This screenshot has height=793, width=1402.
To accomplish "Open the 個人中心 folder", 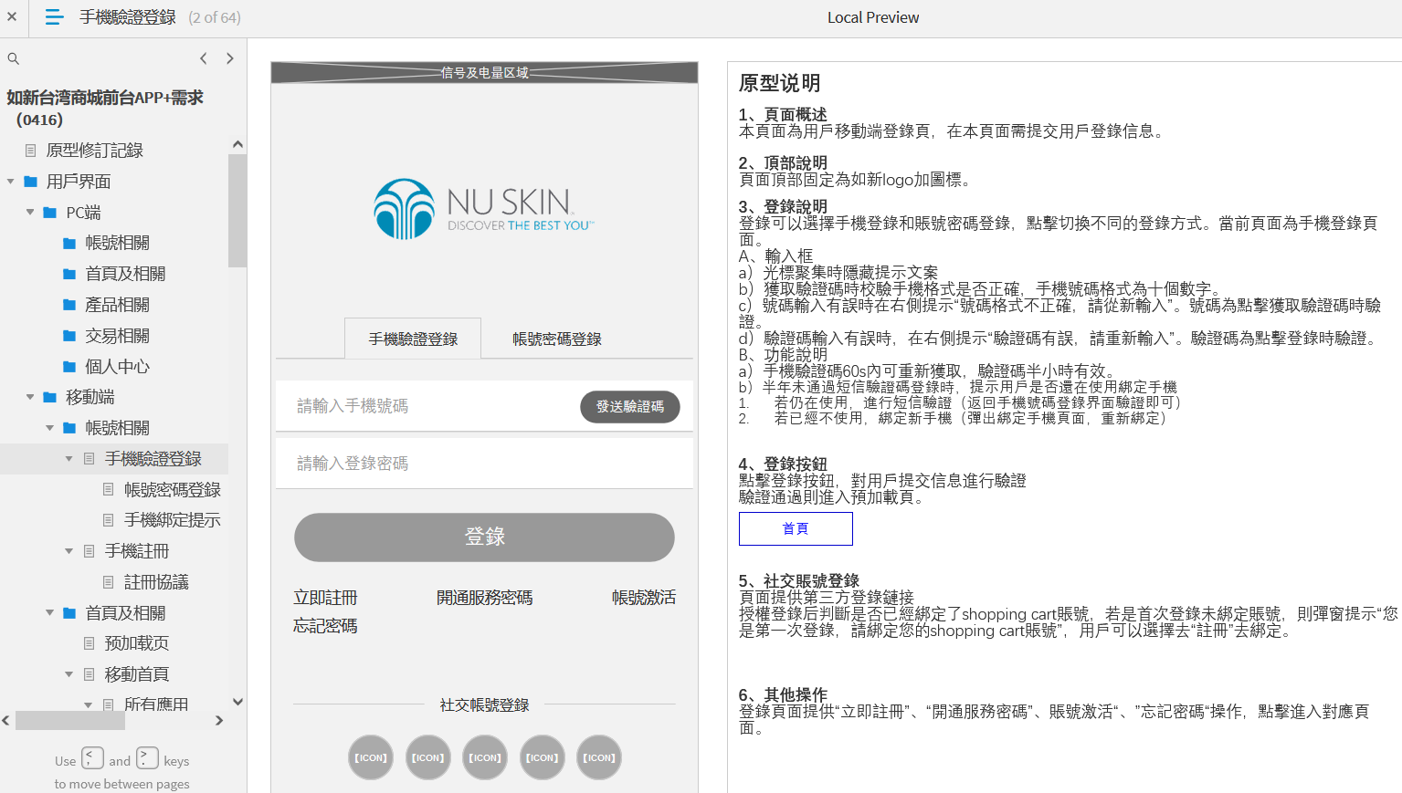I will [117, 367].
